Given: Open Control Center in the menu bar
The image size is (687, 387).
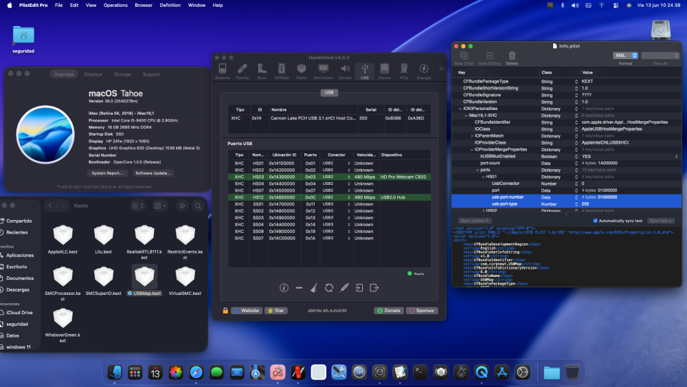Looking at the screenshot, I should 616,5.
